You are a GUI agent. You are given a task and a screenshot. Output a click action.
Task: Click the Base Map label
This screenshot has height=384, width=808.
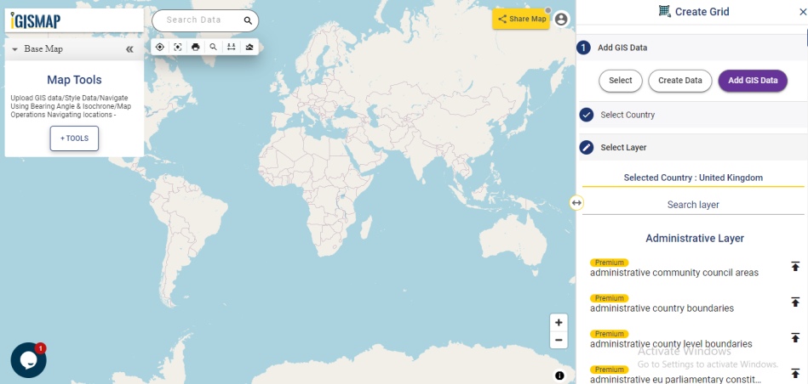pos(43,49)
